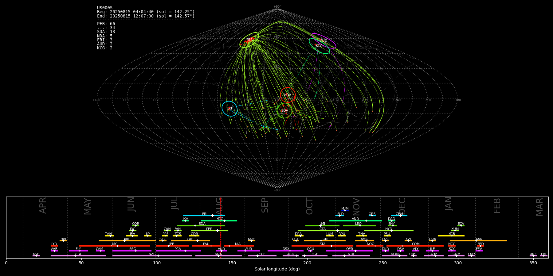
Task: Click the +90° pole label atop map
Action: (x=277, y=7)
